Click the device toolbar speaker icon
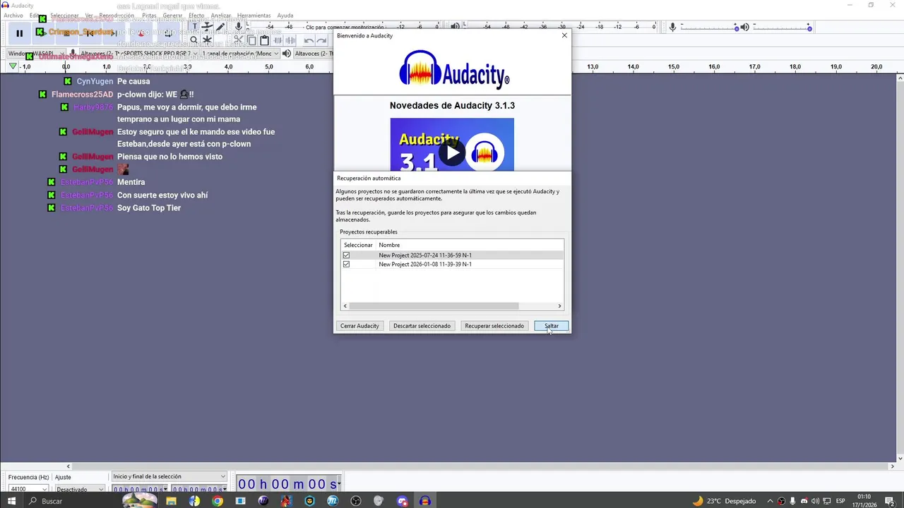 [x=286, y=54]
